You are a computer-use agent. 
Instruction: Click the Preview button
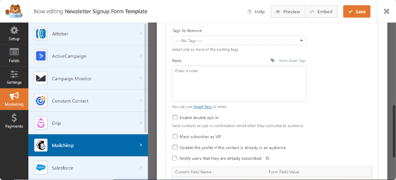point(288,12)
